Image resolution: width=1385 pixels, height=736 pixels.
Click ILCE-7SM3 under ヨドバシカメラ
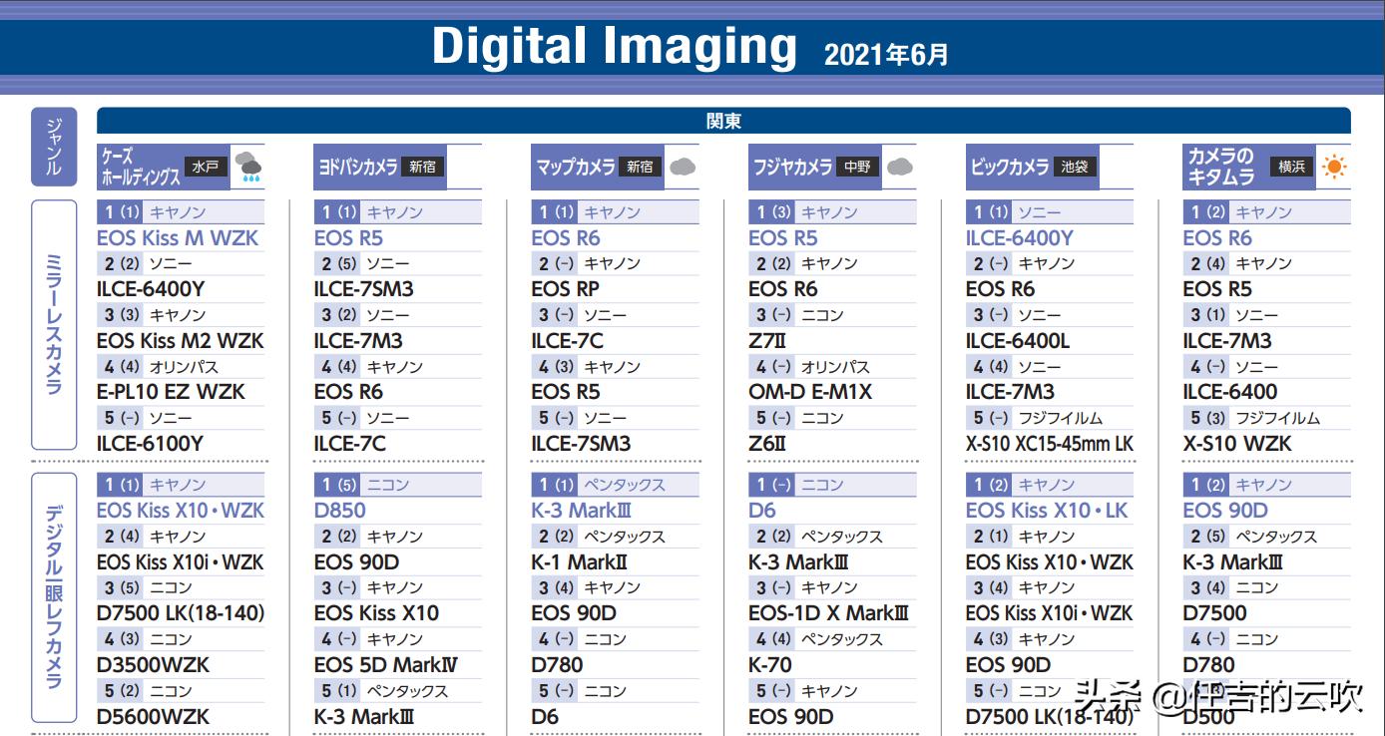[363, 289]
